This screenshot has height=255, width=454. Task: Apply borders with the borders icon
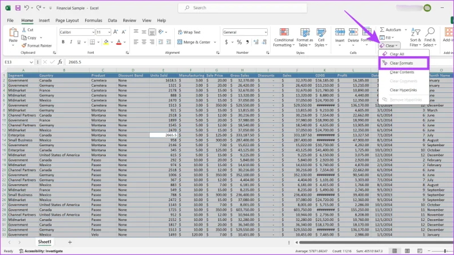[x=93, y=42]
